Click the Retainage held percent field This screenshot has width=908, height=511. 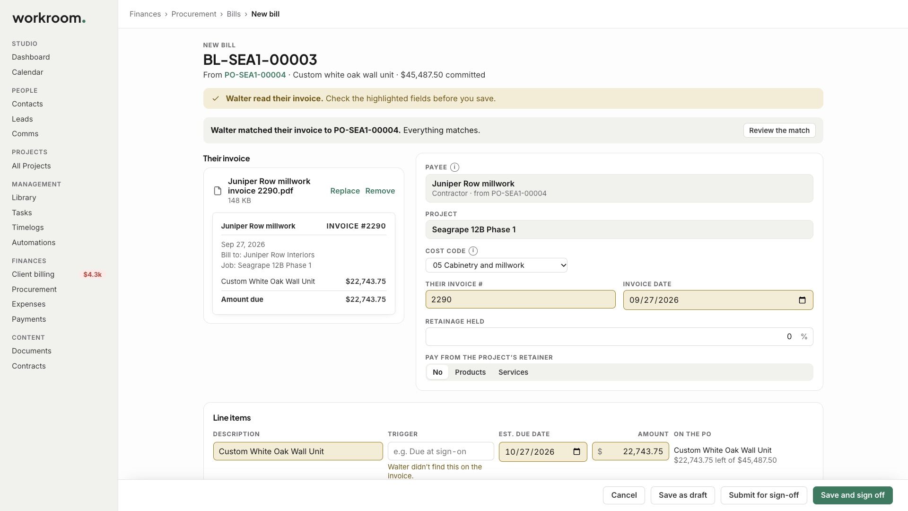click(619, 336)
